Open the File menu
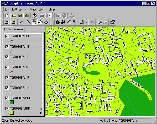 click(x=7, y=9)
